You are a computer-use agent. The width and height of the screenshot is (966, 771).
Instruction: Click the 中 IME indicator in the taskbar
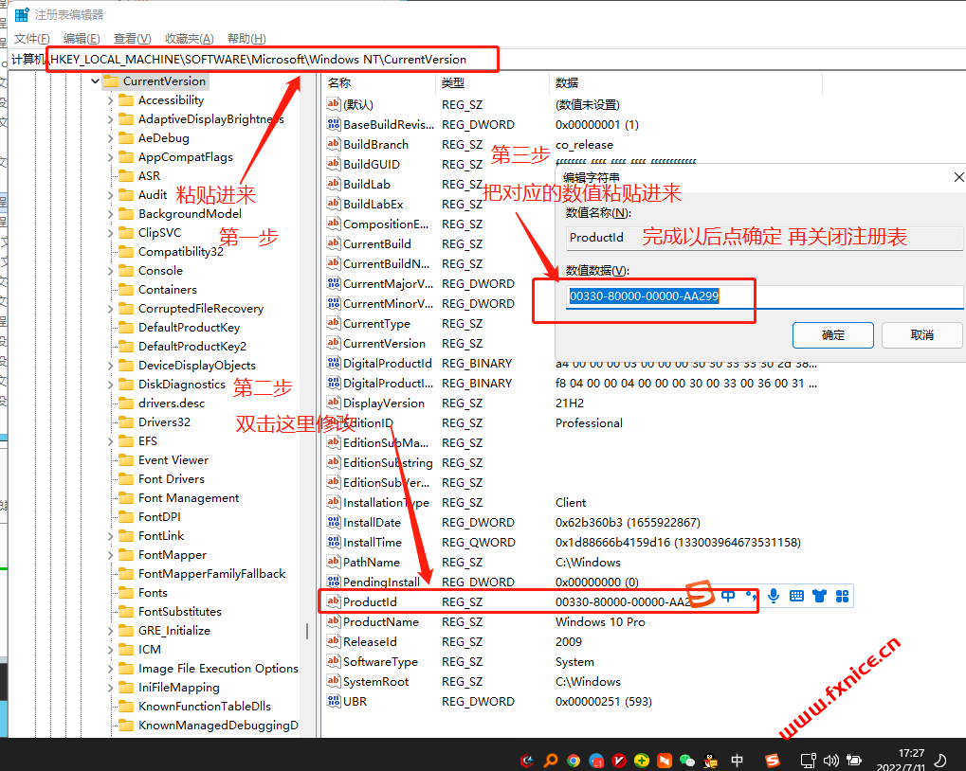[x=737, y=761]
